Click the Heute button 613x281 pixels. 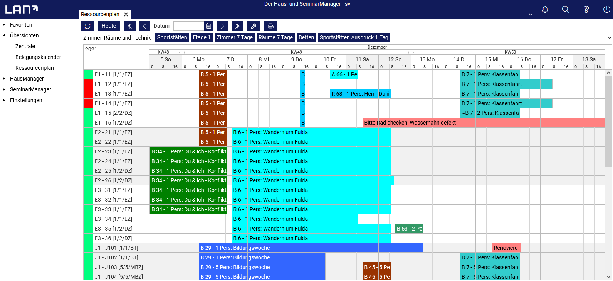tap(109, 26)
